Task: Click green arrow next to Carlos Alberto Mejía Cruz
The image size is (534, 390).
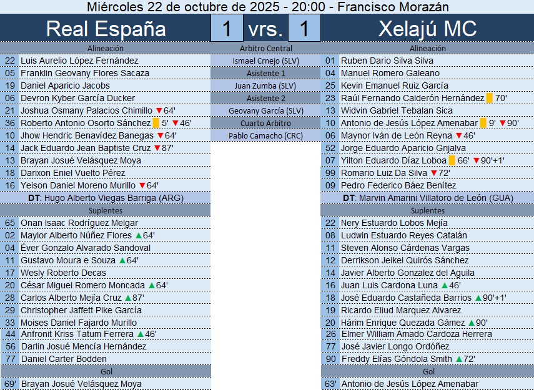Action: coord(128,298)
